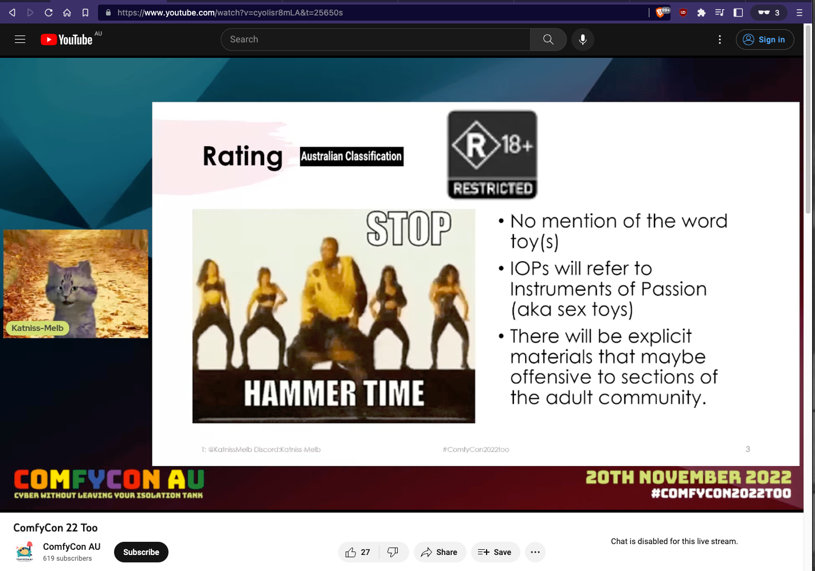This screenshot has width=815, height=571.
Task: Open the YouTube hamburger guide menu
Action: 20,40
